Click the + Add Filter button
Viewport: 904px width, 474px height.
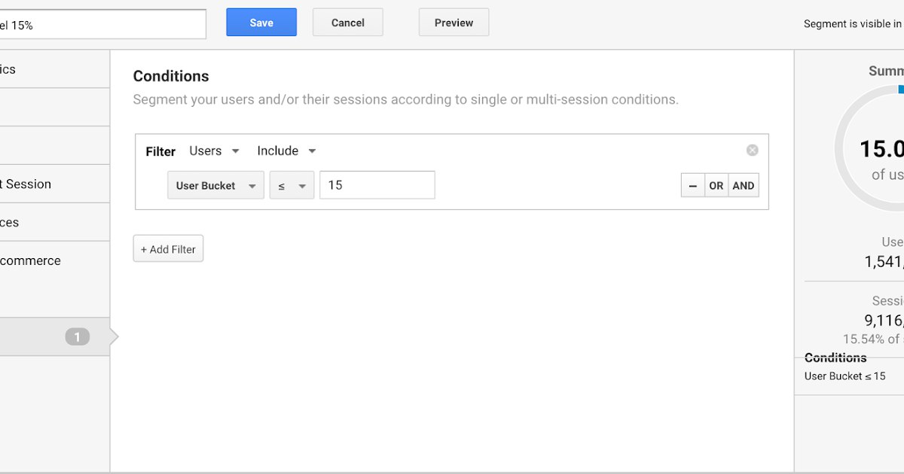pos(168,249)
